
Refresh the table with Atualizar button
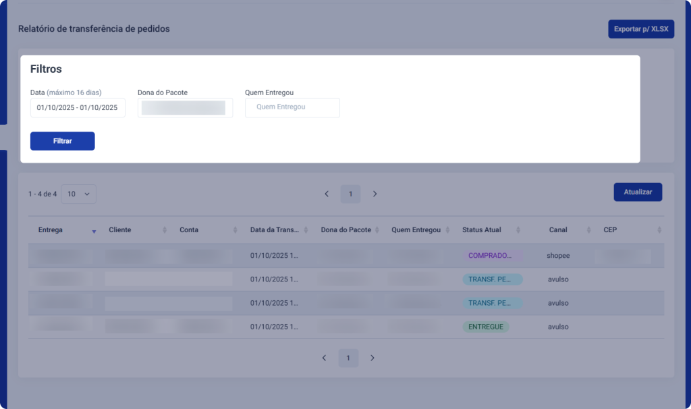(638, 192)
